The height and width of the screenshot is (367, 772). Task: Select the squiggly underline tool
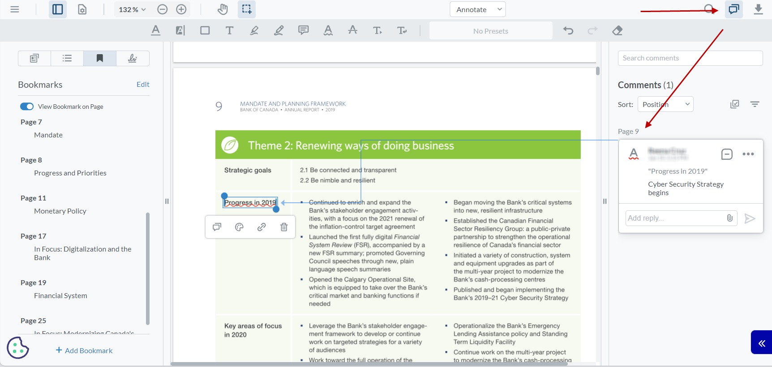point(328,30)
